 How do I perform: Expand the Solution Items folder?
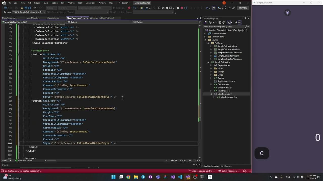click(205, 37)
